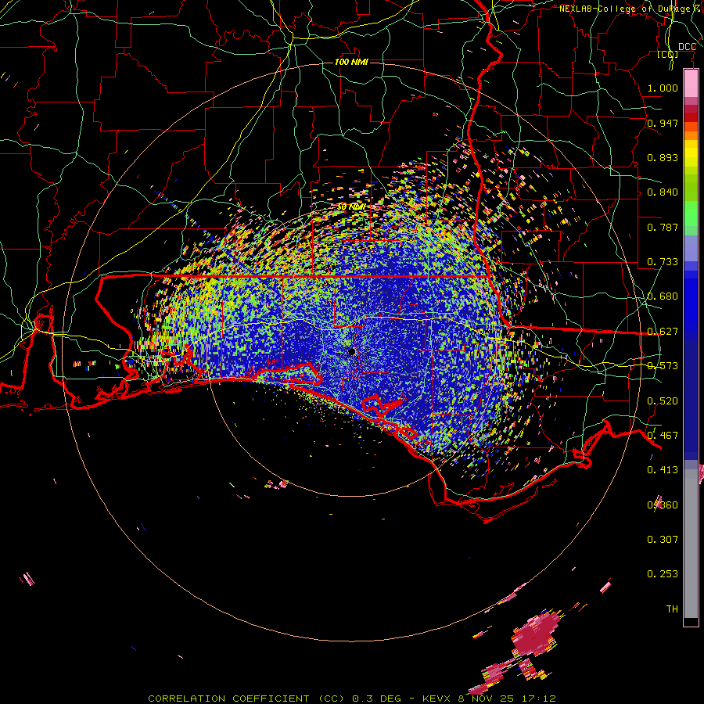
Task: Select the 0.573 scale value
Action: [663, 366]
